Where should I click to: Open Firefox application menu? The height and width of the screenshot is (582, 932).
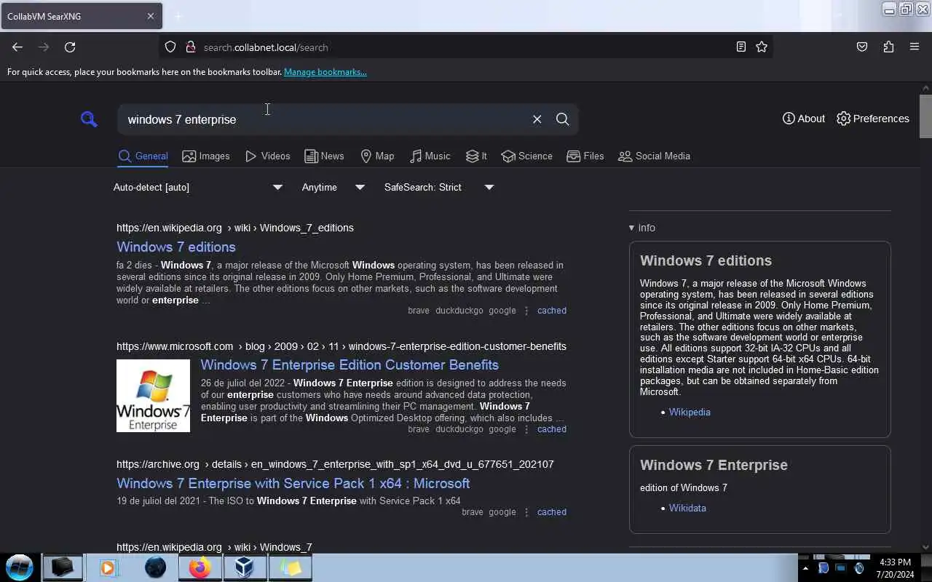[x=915, y=47]
